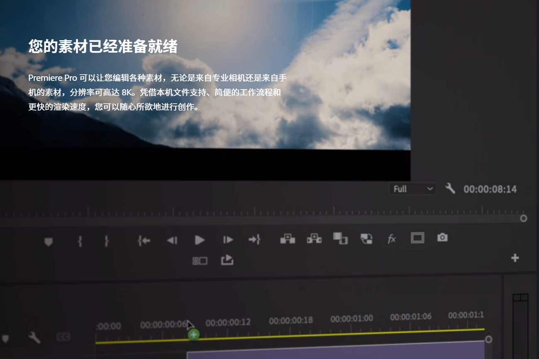The width and height of the screenshot is (539, 359).
Task: Click the program monitor time ruler
Action: pos(261,212)
